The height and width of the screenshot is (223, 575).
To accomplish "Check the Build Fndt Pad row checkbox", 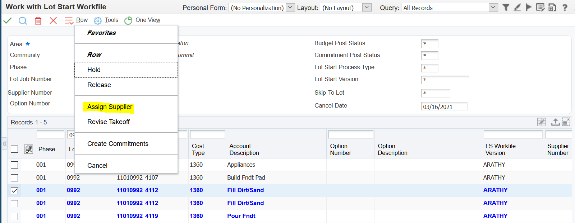I will 14,178.
